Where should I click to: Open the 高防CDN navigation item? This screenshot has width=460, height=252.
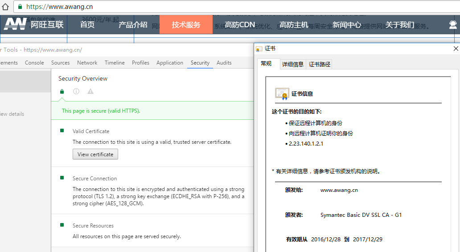tap(240, 24)
